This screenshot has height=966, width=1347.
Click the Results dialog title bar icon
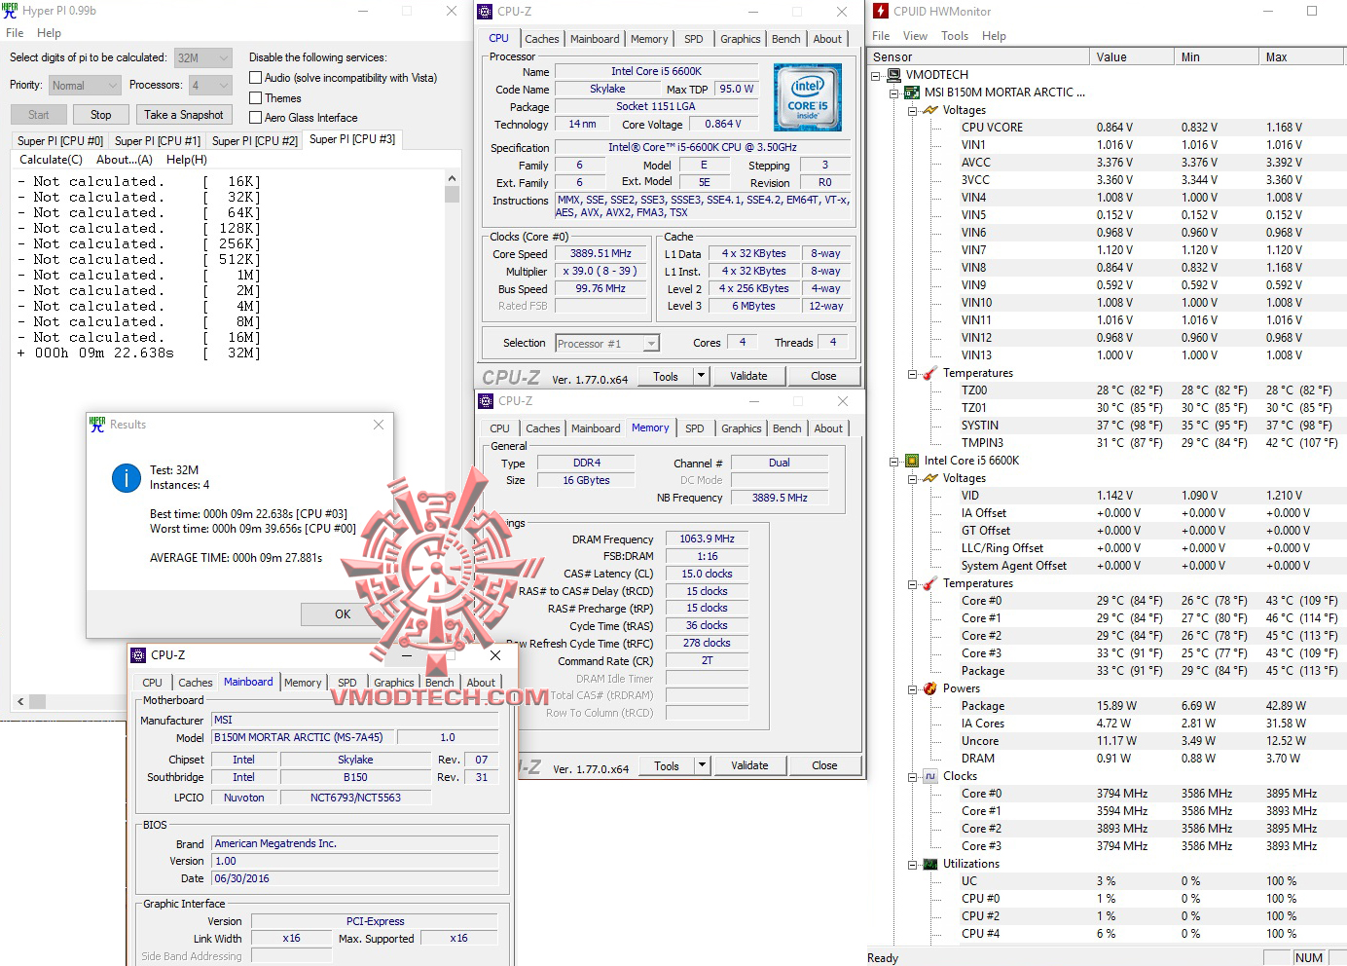click(97, 425)
